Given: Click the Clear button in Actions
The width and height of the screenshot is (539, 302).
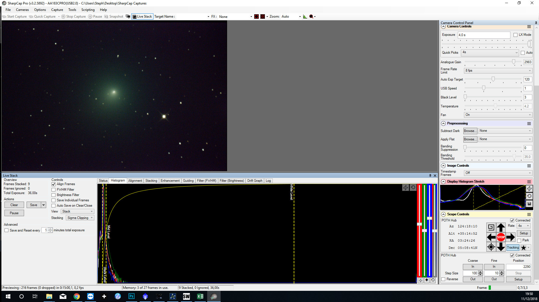Looking at the screenshot, I should (x=14, y=205).
